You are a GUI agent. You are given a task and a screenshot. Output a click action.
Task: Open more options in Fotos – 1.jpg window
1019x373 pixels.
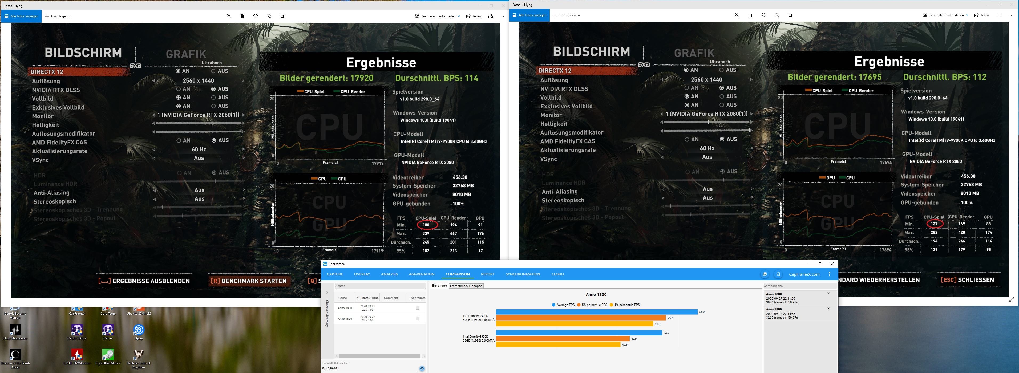click(x=503, y=16)
